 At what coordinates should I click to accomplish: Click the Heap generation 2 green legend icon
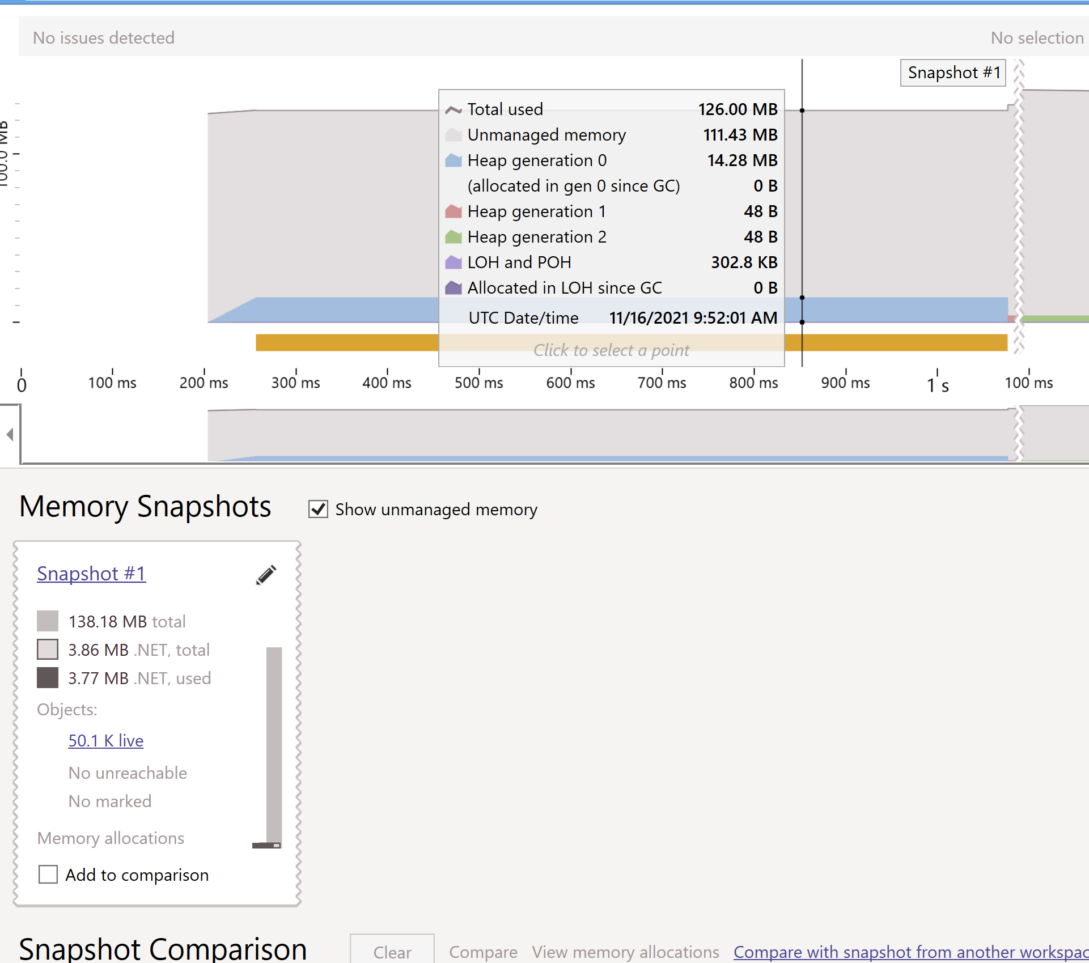tap(454, 236)
